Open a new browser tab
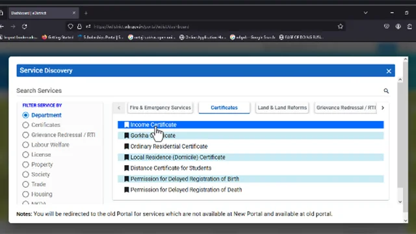 click(x=86, y=13)
